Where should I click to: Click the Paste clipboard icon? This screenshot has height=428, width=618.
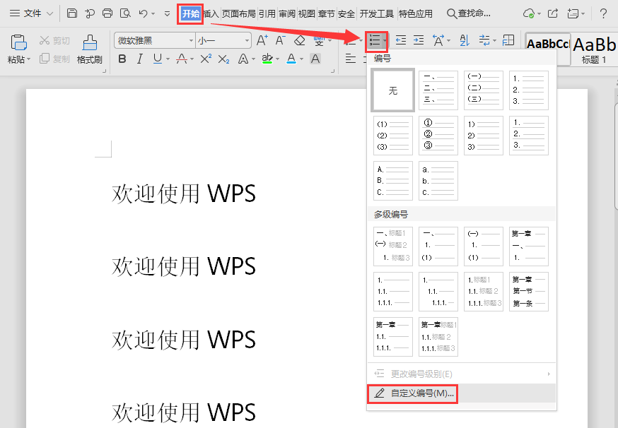18,43
